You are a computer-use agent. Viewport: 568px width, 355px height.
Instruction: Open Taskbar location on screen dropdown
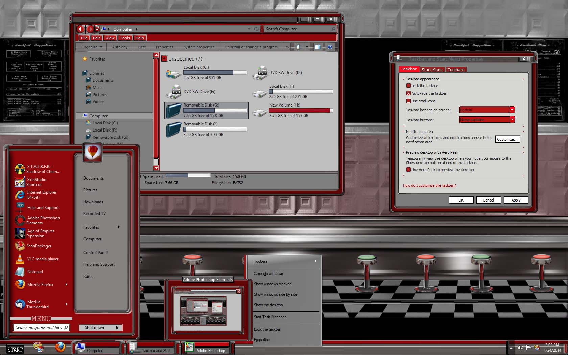pyautogui.click(x=487, y=110)
